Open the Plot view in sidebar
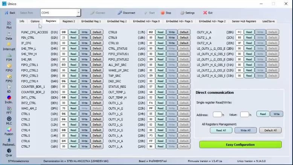This screenshot has height=165, width=293. (x=9, y=25)
